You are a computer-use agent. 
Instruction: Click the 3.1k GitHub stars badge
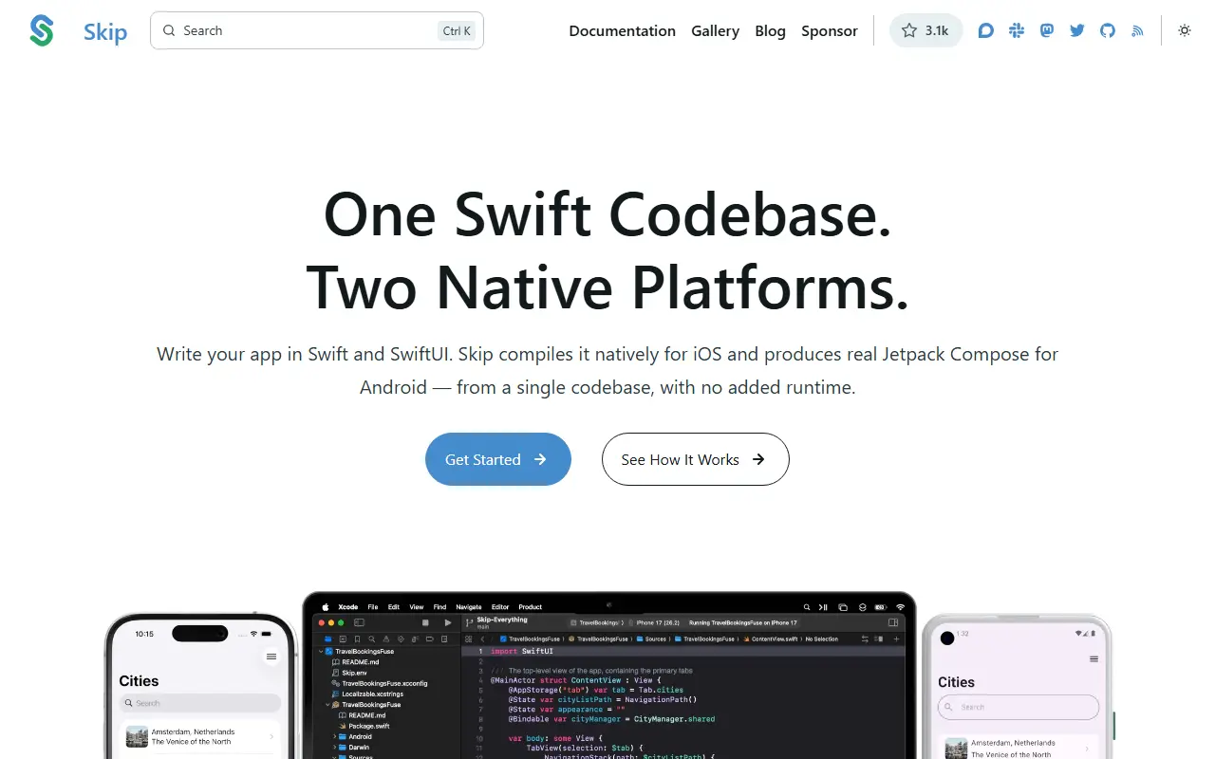925,30
